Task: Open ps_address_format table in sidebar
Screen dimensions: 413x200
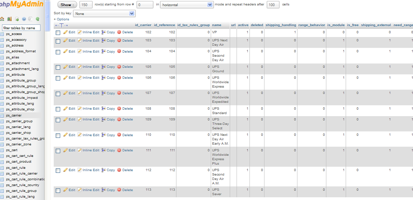Action: coord(21,51)
